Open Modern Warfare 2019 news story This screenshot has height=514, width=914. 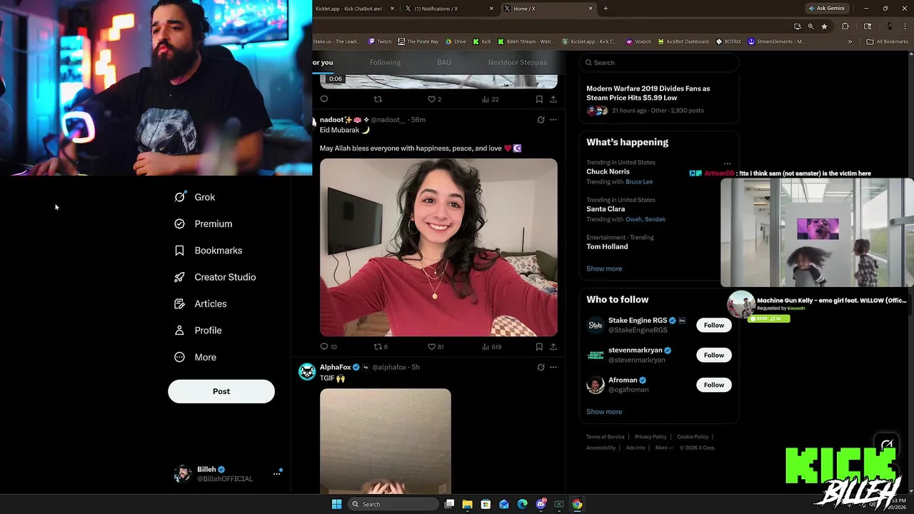658,99
